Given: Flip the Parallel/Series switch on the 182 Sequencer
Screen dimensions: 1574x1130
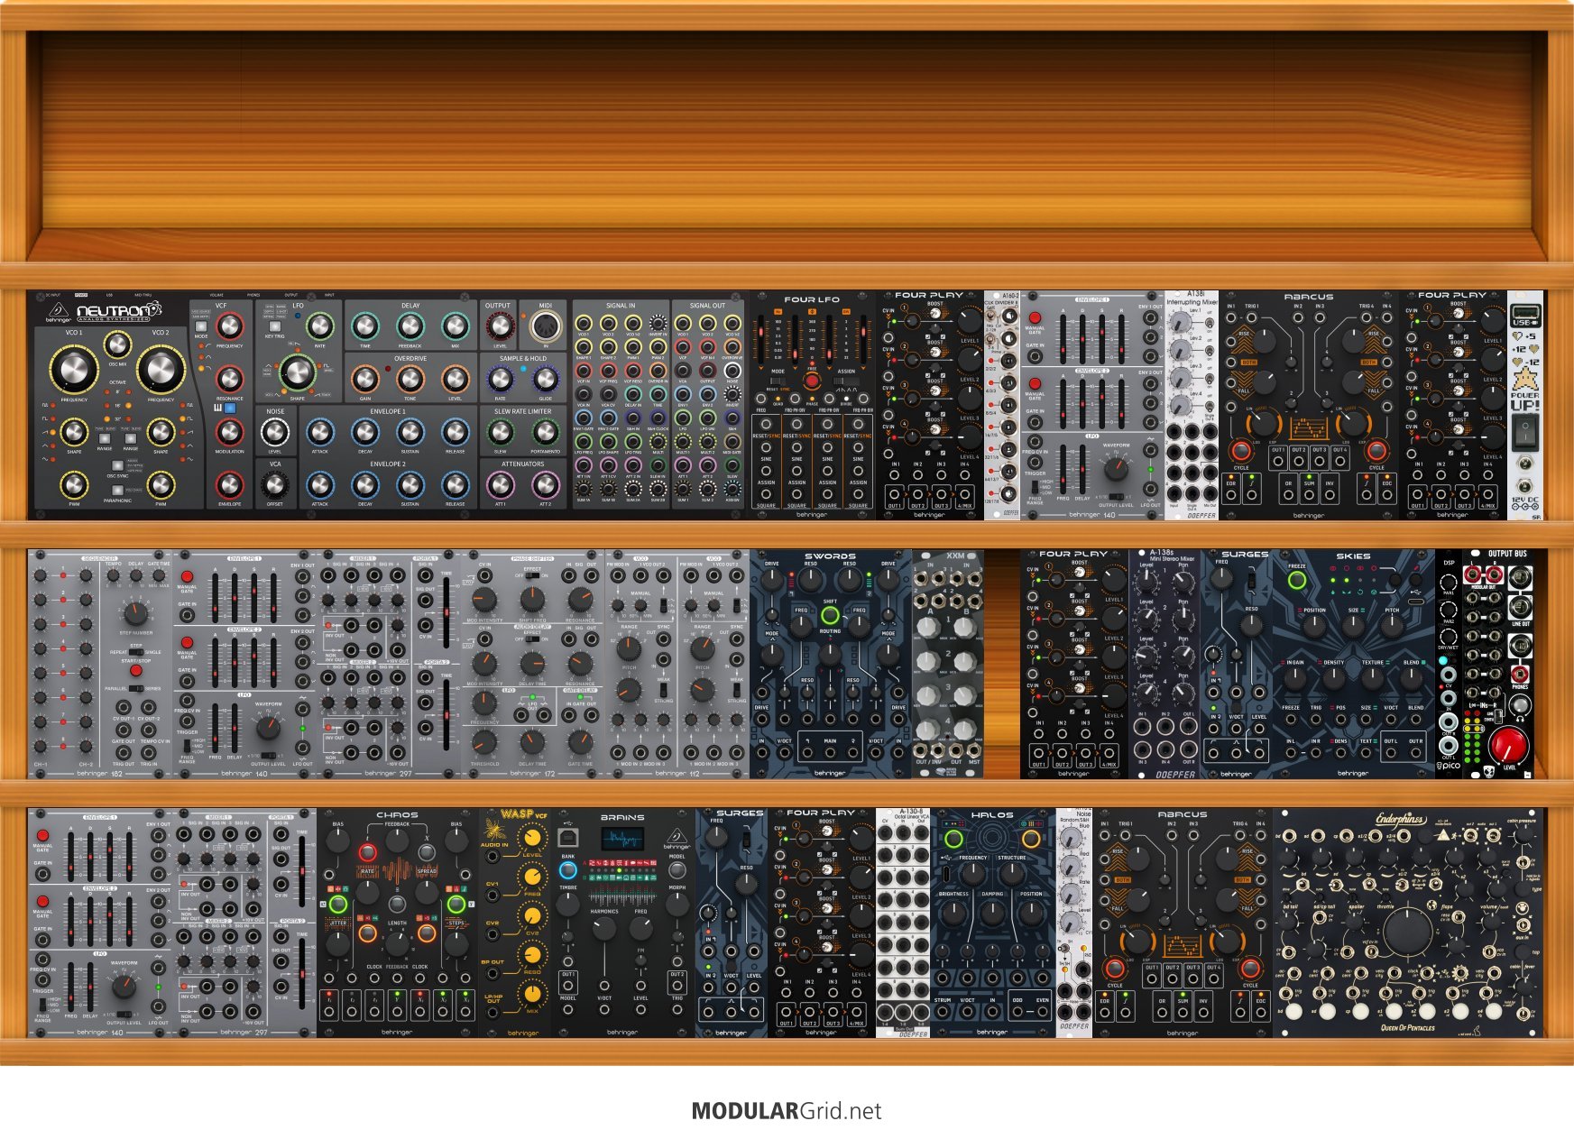Looking at the screenshot, I should tap(135, 689).
